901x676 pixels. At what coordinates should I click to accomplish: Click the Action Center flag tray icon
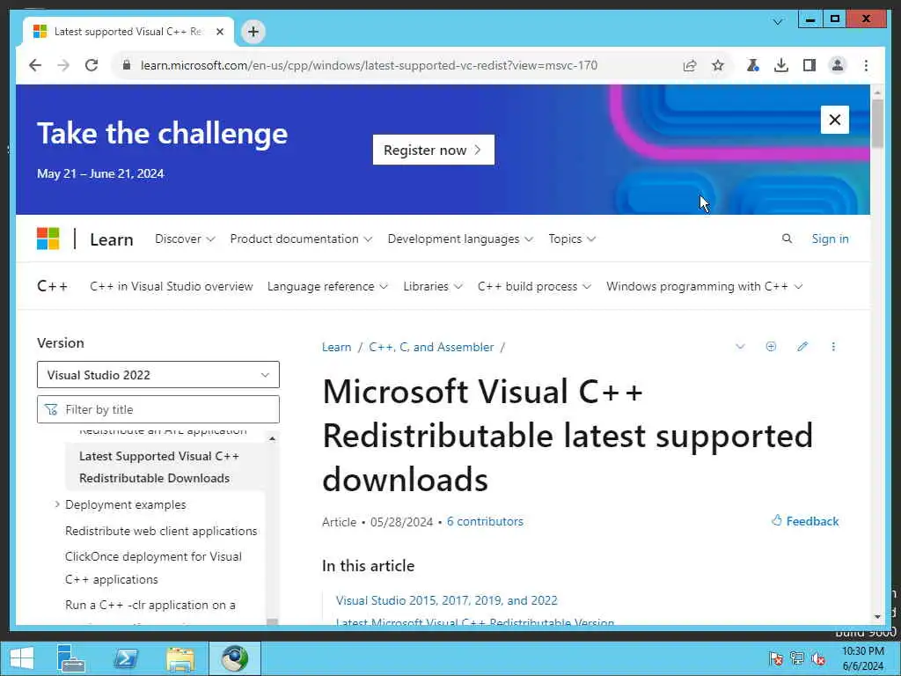[776, 658]
